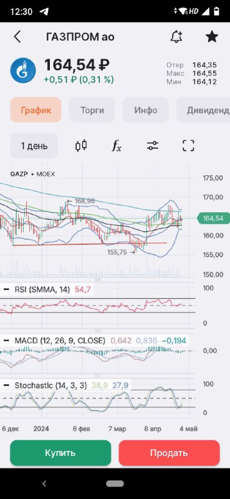Image resolution: width=230 pixels, height=499 pixels.
Task: Tap the green Купить button
Action: point(60,453)
